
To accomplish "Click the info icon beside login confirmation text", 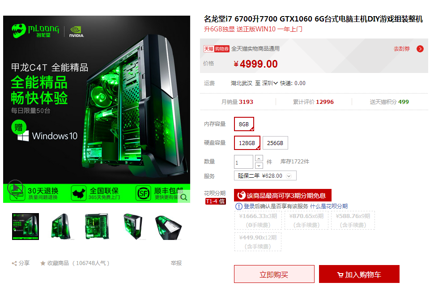I will (x=238, y=206).
